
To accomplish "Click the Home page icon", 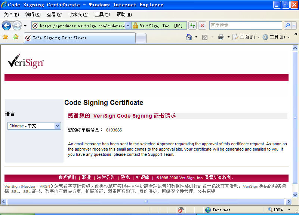I will coord(189,37).
